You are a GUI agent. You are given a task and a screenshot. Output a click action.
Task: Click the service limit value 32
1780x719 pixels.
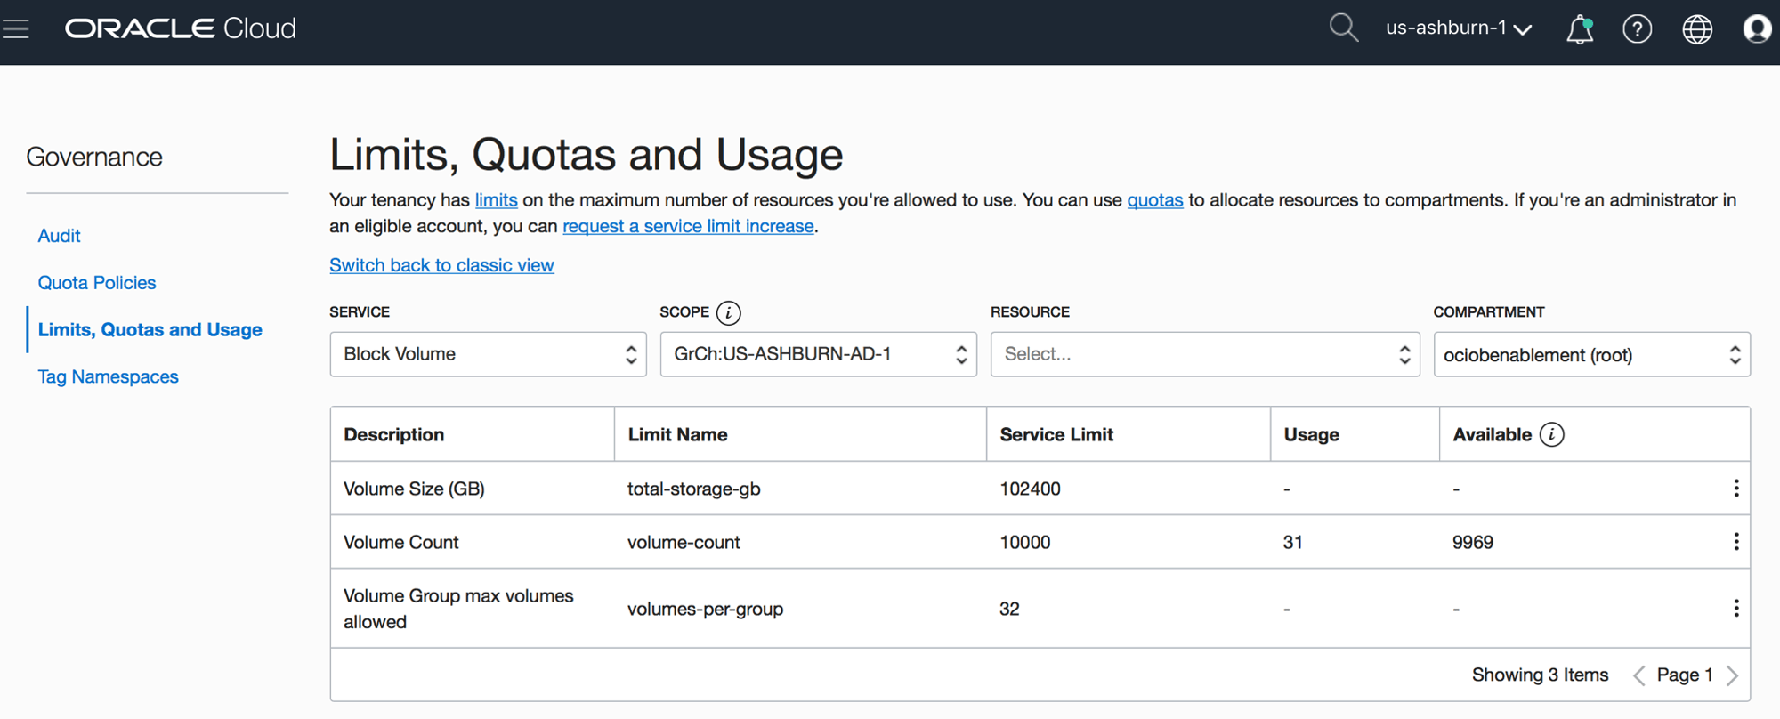click(x=1009, y=609)
